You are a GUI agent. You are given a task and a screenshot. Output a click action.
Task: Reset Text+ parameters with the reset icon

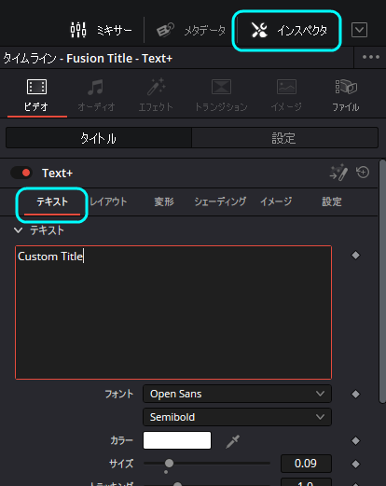(363, 173)
